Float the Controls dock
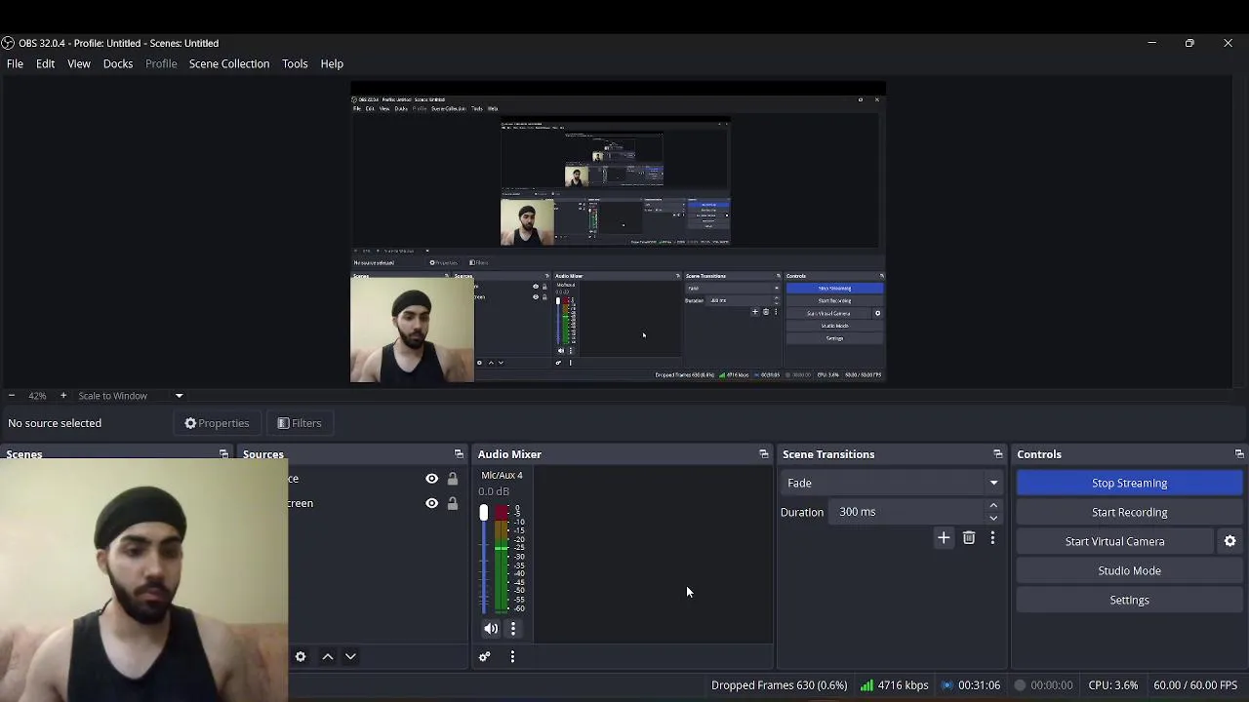Viewport: 1249px width, 702px height. 1239,454
